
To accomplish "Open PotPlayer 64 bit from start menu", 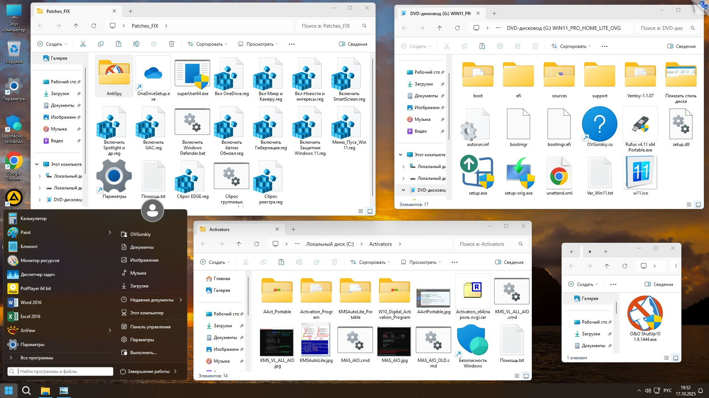I will point(35,289).
